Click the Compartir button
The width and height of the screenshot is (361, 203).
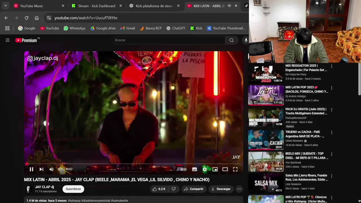[x=194, y=189]
